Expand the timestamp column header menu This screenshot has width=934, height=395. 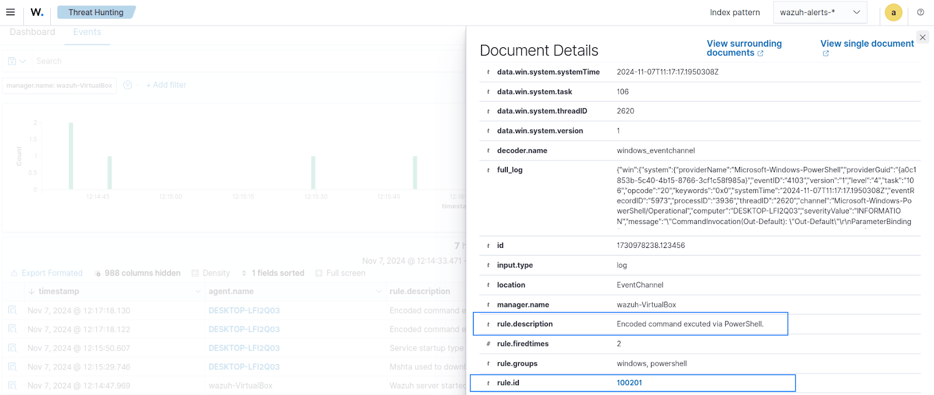198,291
